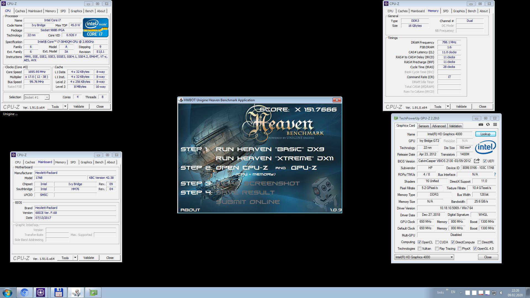Switch to the Sensors tab in GPU-Z
This screenshot has height=298, width=530.
(x=423, y=126)
